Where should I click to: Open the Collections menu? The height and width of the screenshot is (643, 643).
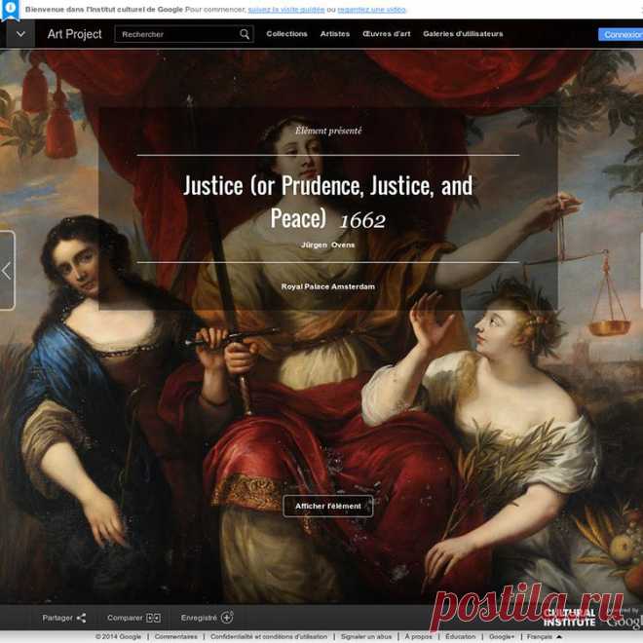pyautogui.click(x=286, y=34)
